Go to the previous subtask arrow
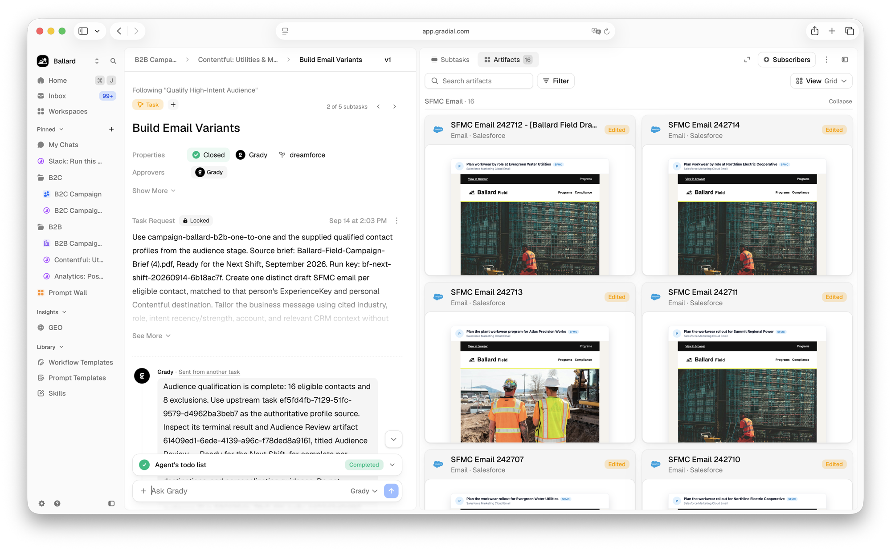 coord(378,107)
